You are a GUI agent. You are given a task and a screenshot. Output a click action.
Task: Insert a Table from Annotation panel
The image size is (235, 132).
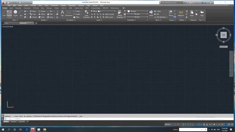76,17
